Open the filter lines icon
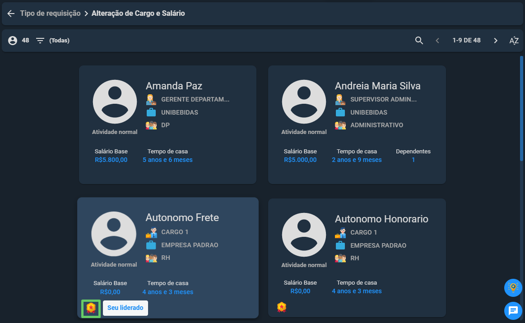 point(40,41)
